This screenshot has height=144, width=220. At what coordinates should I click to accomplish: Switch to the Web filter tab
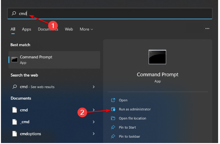tap(69, 29)
